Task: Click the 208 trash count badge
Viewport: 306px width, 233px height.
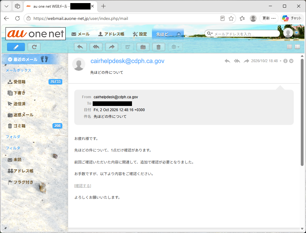Action: pos(57,126)
